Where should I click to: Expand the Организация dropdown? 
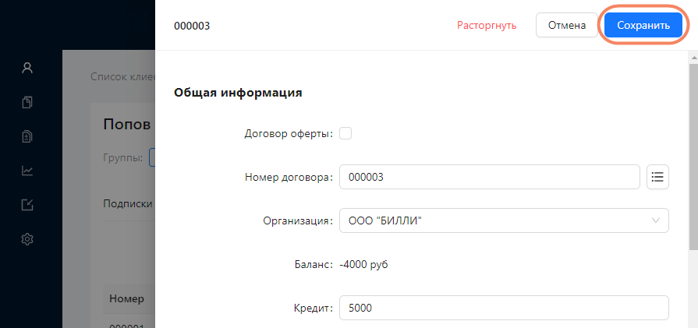tap(504, 220)
